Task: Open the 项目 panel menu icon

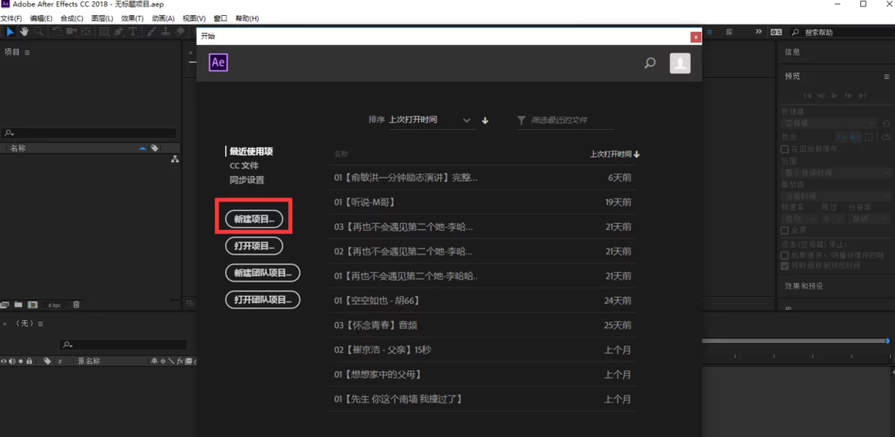Action: (x=27, y=53)
